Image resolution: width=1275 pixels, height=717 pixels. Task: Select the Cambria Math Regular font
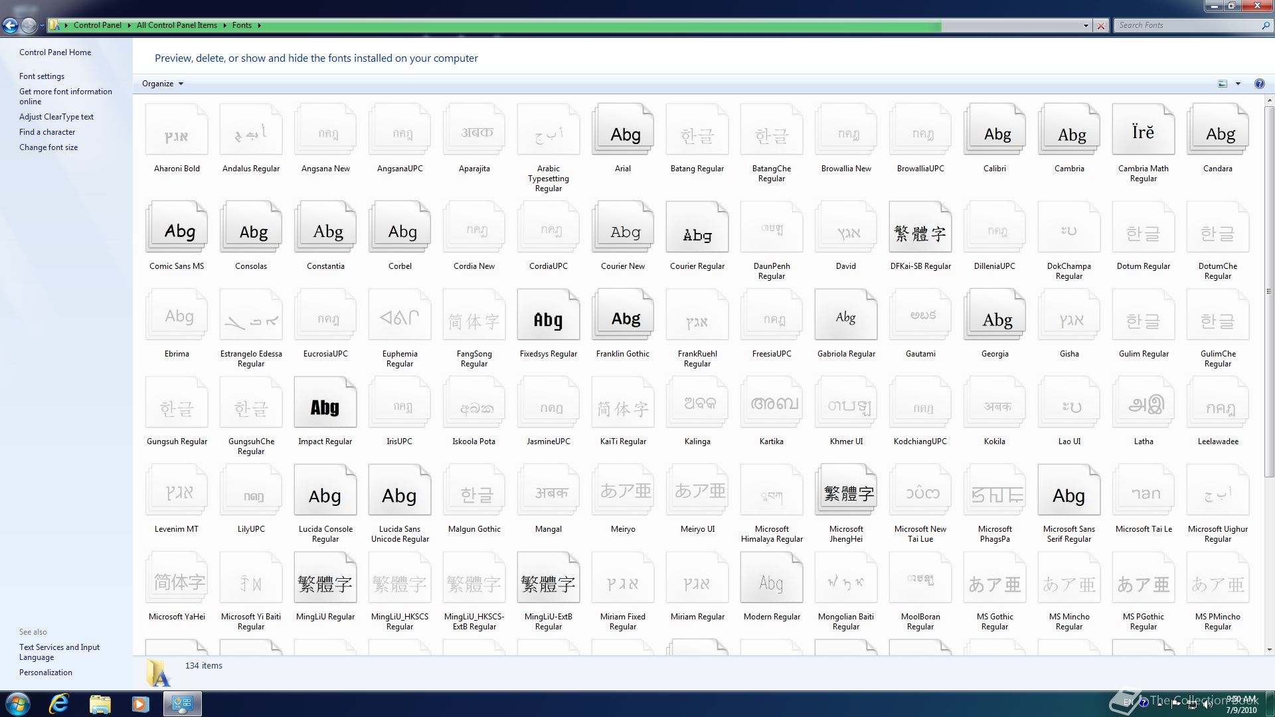point(1144,130)
